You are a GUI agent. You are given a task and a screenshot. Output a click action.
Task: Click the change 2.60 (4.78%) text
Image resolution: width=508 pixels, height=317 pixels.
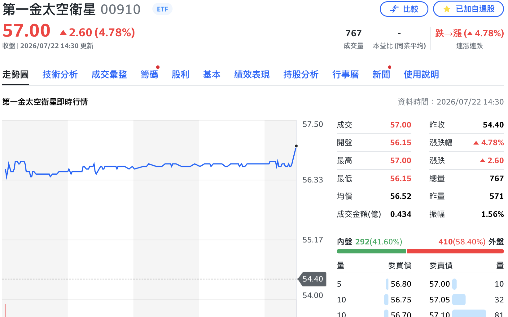(x=97, y=33)
